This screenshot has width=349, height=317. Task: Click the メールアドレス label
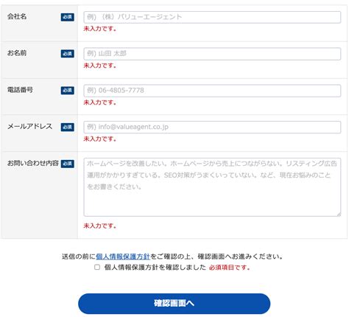(x=29, y=127)
